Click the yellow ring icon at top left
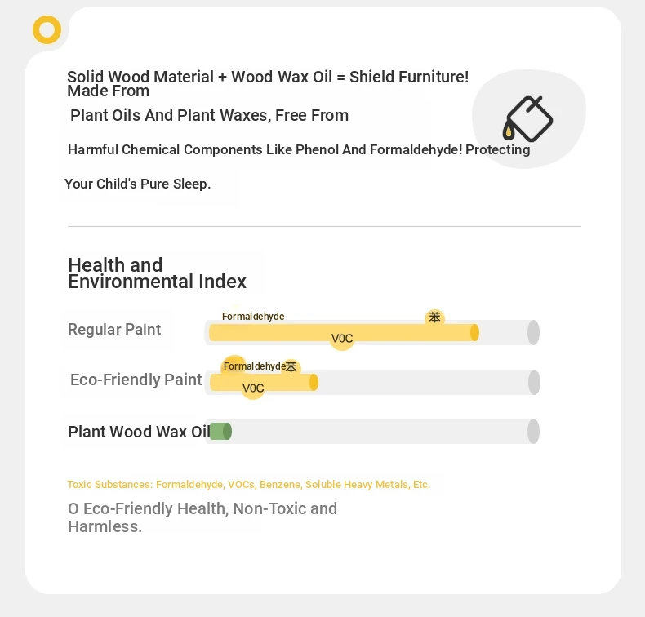This screenshot has height=617, width=645. pyautogui.click(x=47, y=29)
